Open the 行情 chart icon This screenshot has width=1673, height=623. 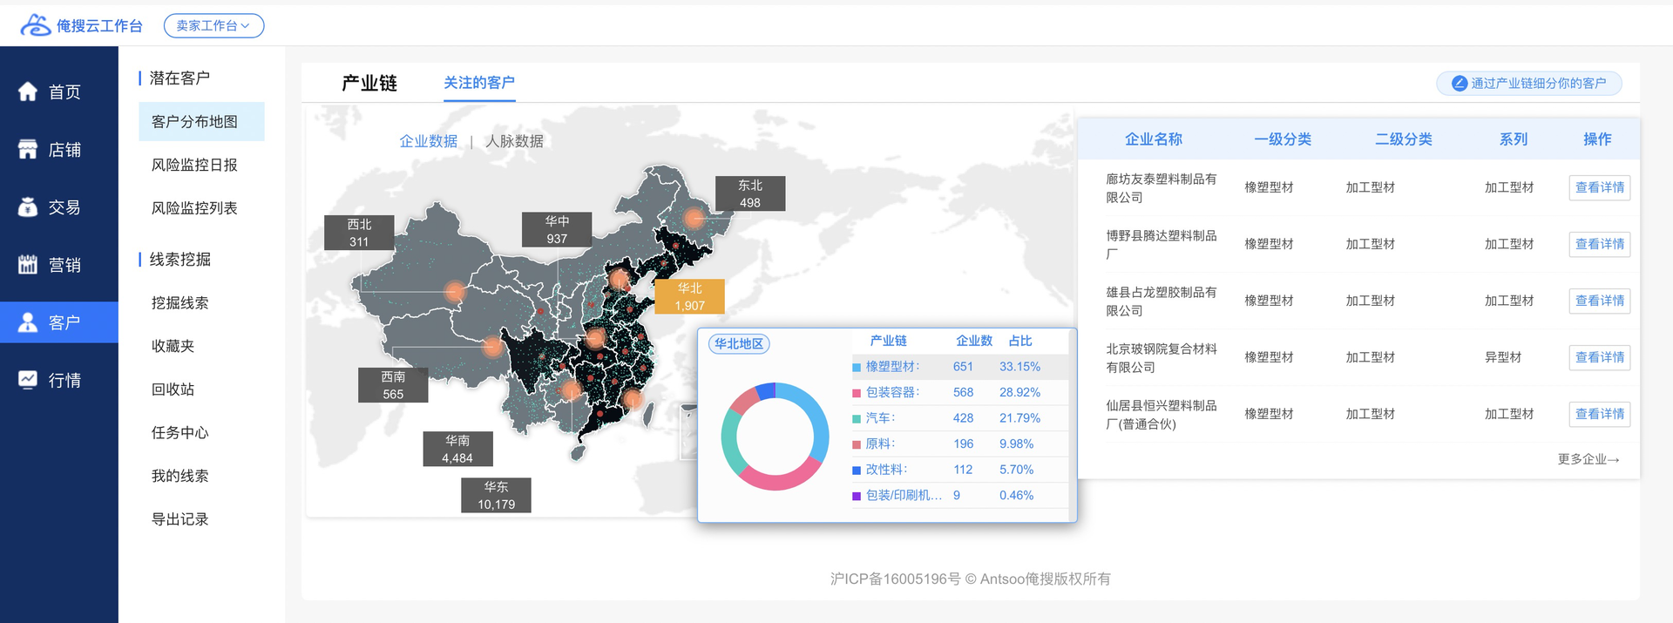coord(28,380)
